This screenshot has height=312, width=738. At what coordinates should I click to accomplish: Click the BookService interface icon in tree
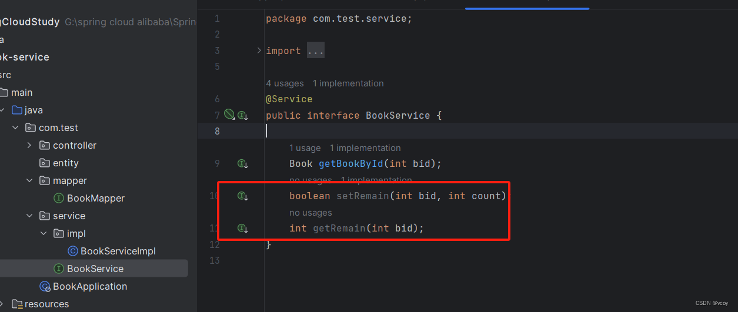coord(59,269)
